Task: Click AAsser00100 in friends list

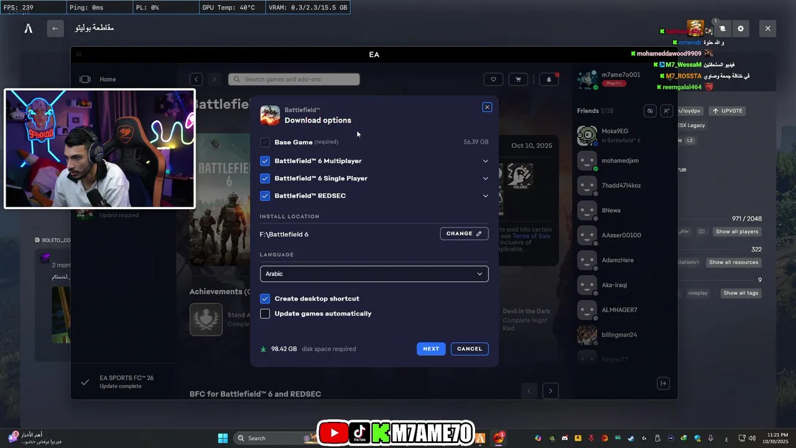Action: (621, 235)
